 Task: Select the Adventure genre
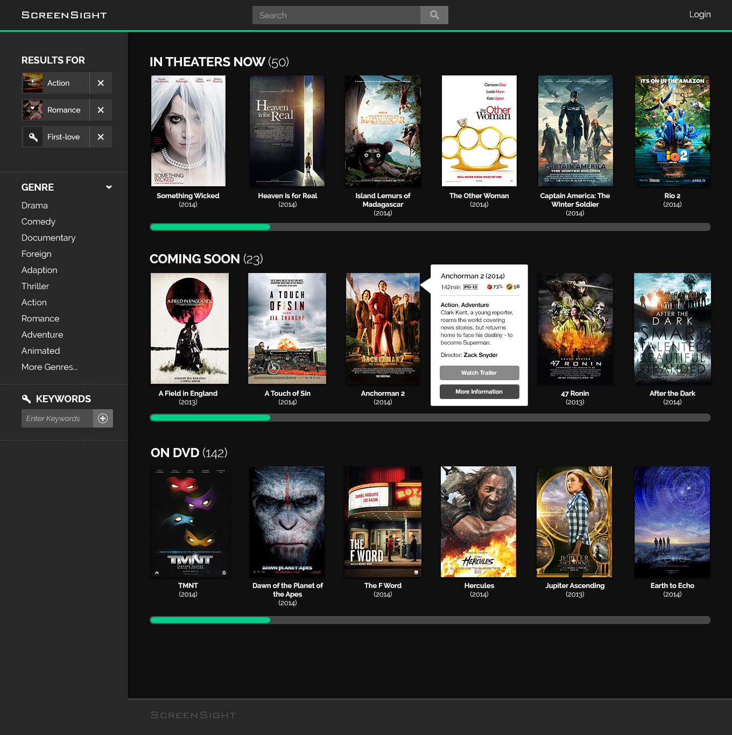[42, 335]
